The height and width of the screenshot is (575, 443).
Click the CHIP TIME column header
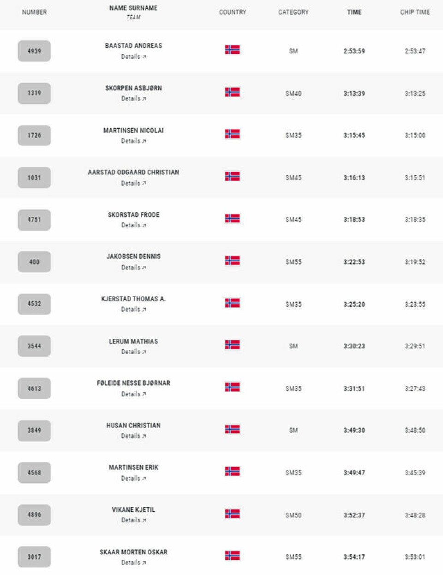pyautogui.click(x=415, y=12)
